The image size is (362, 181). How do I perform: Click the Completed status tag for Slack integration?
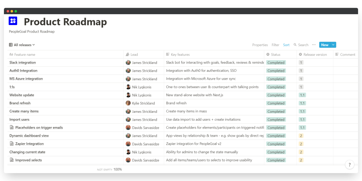pyautogui.click(x=276, y=63)
